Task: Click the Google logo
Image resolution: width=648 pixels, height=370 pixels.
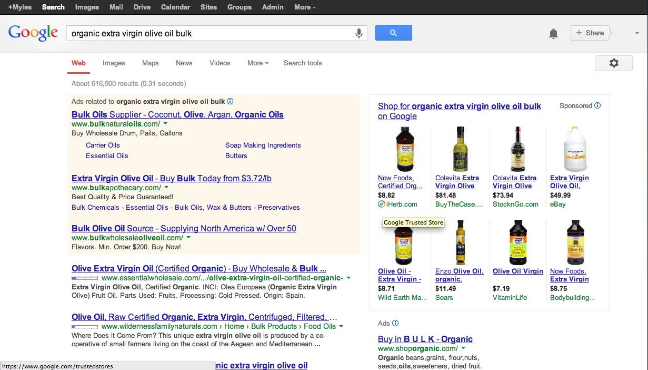Action: 33,33
